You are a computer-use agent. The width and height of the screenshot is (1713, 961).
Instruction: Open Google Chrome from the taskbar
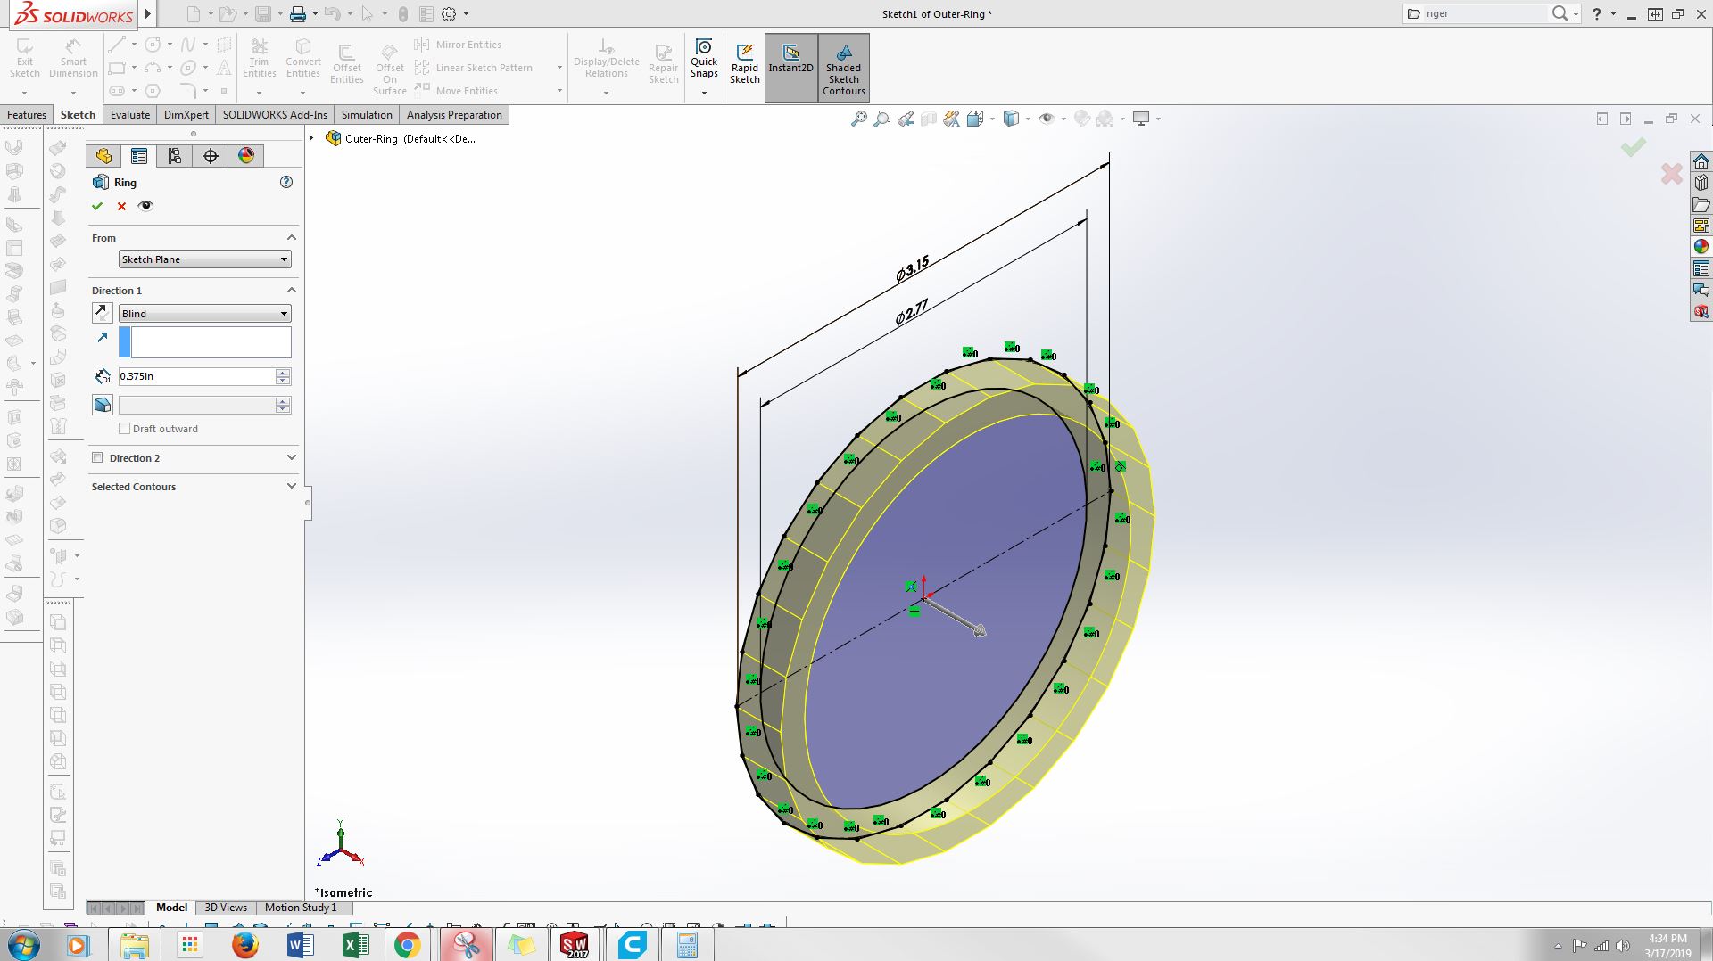click(x=408, y=945)
